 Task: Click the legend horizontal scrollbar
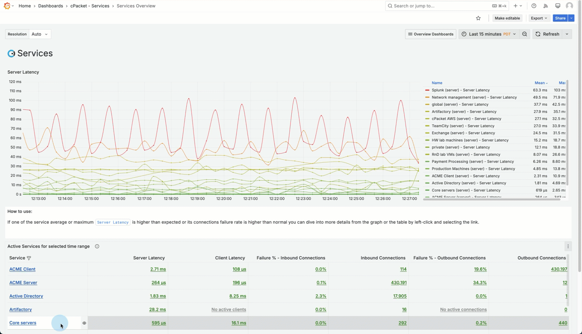click(492, 199)
